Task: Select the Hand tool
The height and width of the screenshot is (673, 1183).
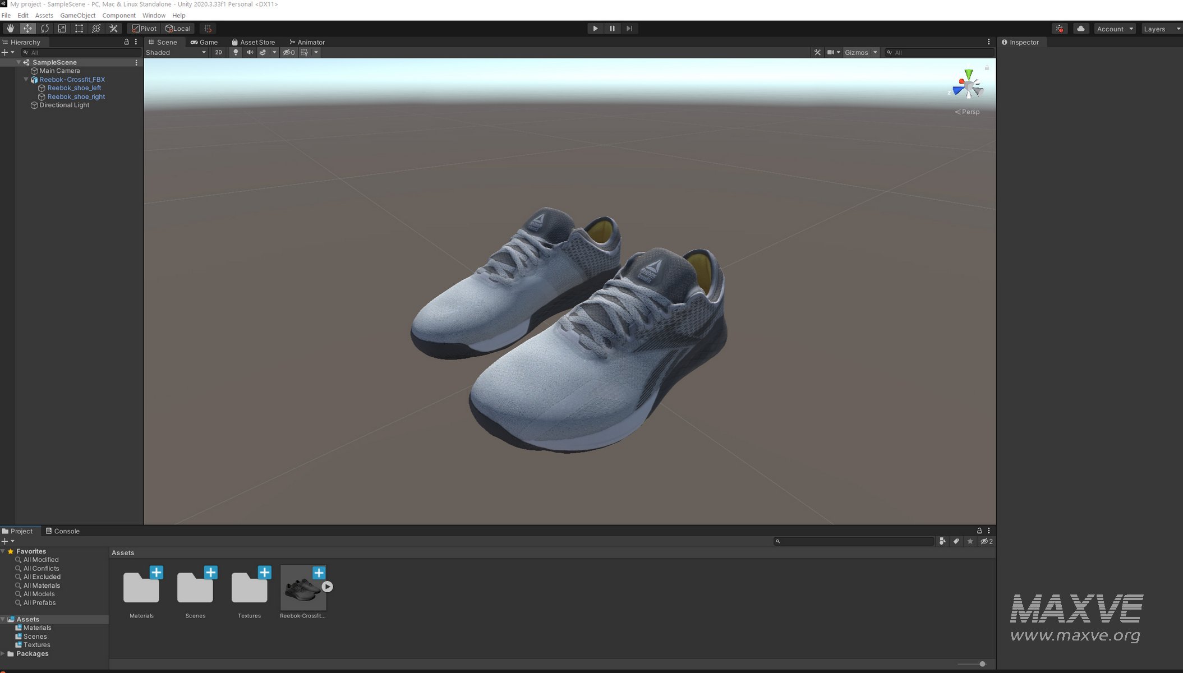Action: [10, 29]
